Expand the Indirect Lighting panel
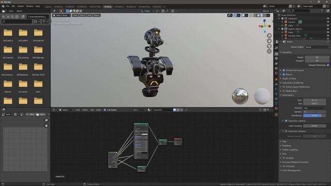 (x=290, y=150)
